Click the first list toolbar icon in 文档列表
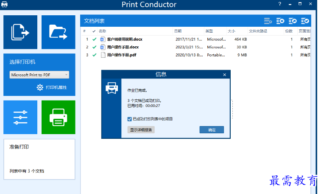The image size is (321, 194). pos(268,21)
